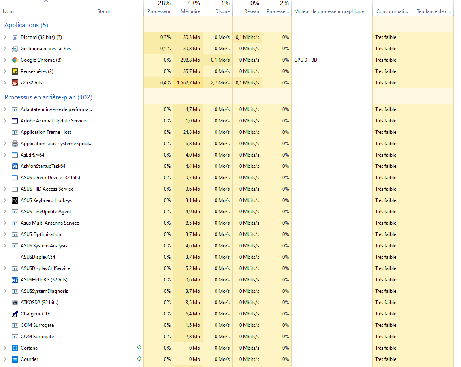Sort processes by Processeur column
The width and height of the screenshot is (461, 367).
(x=159, y=11)
